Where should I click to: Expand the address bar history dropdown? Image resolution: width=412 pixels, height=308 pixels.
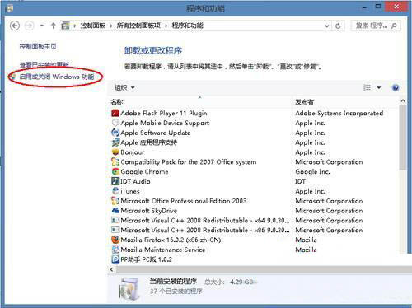[327, 26]
